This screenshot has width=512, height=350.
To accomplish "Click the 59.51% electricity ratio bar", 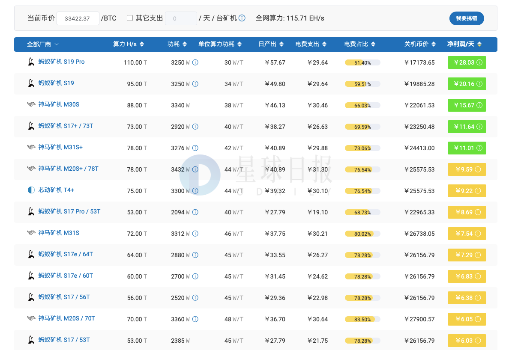I will [362, 84].
